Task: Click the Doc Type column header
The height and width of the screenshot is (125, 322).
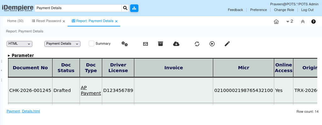Action: point(91,68)
